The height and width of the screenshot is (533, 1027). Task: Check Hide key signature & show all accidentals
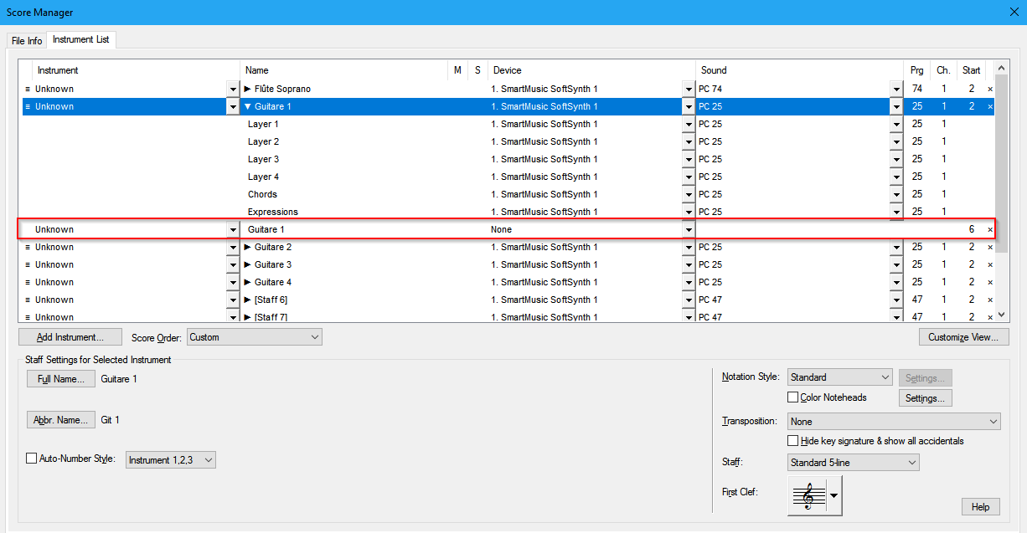(x=793, y=441)
